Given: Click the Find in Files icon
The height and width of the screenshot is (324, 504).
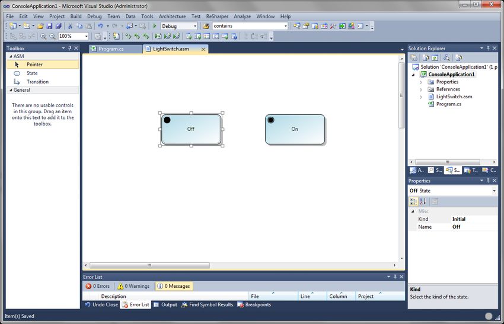Looking at the screenshot, I should [x=206, y=26].
